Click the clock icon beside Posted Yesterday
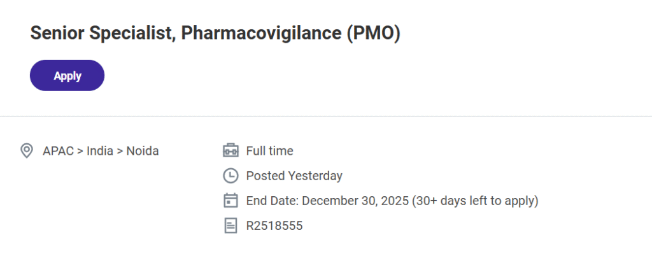The height and width of the screenshot is (256, 652). pyautogui.click(x=230, y=176)
